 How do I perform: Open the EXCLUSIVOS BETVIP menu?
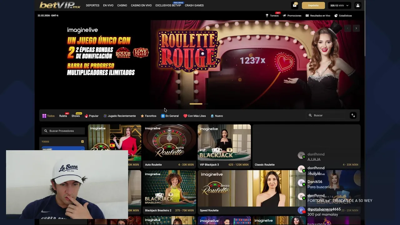point(168,5)
